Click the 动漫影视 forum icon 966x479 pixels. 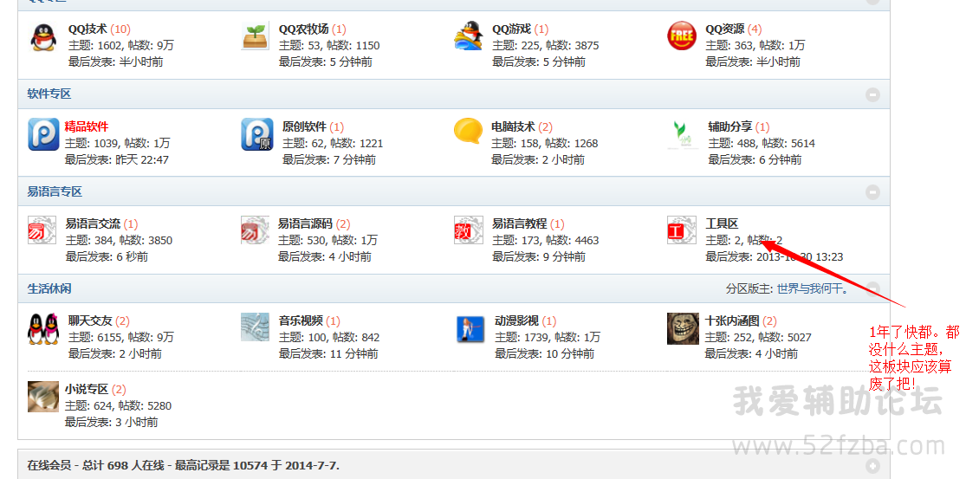pos(470,329)
